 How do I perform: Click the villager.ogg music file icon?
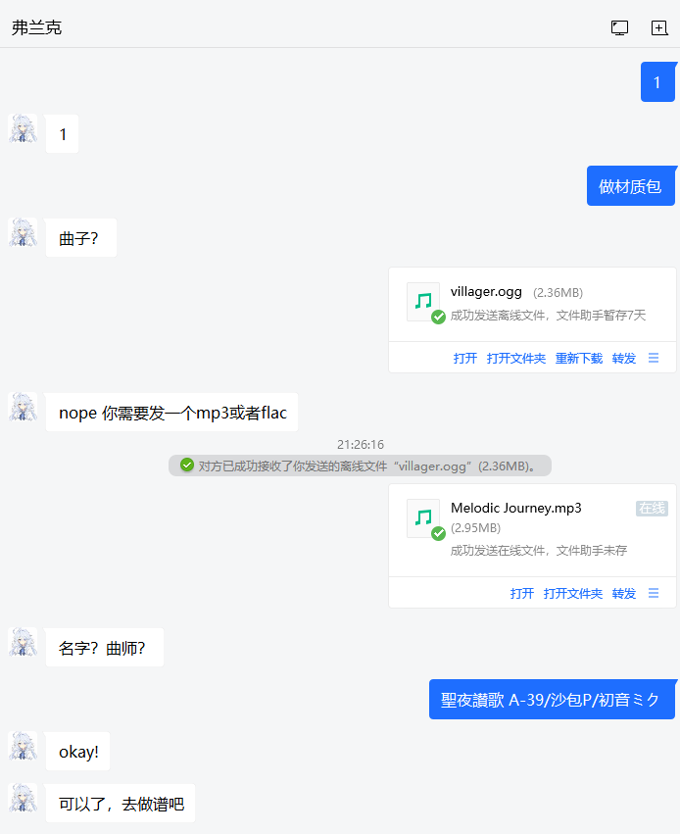coord(423,302)
